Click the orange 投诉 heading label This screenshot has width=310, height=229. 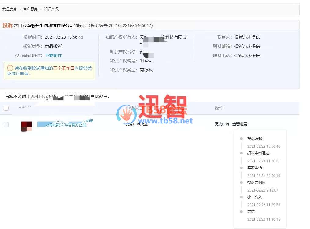8,26
